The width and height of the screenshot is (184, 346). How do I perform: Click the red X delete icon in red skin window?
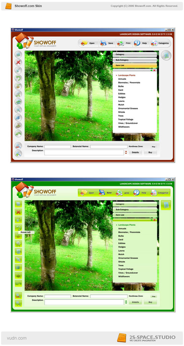[x=18, y=62]
